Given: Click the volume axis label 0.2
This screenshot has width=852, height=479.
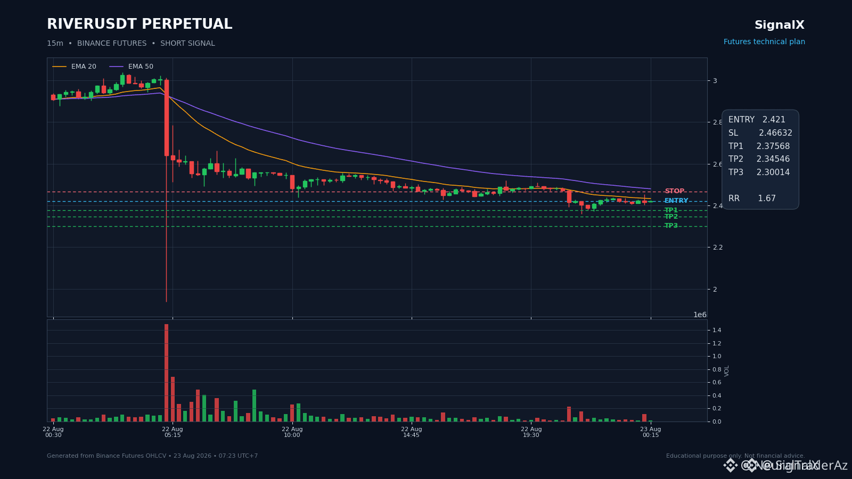Looking at the screenshot, I should [717, 409].
